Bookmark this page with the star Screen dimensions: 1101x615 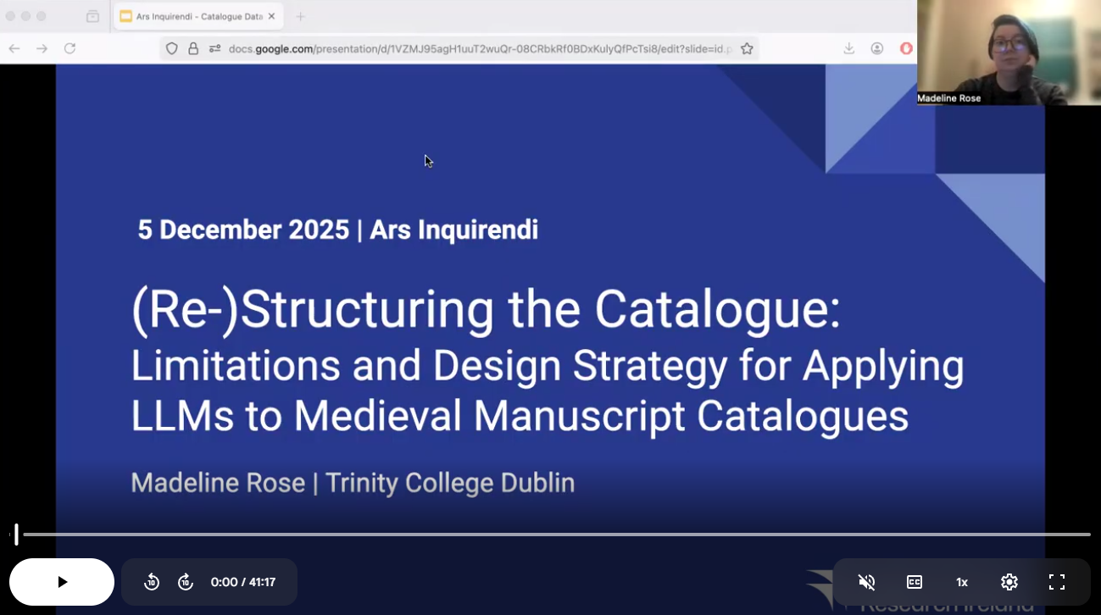point(747,48)
